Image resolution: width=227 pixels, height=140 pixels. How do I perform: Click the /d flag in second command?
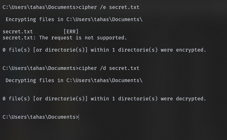(x=103, y=68)
